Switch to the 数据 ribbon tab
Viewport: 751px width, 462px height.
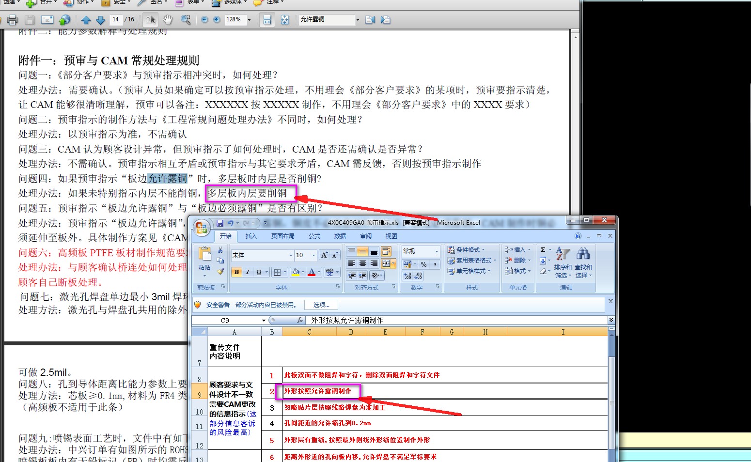(340, 236)
